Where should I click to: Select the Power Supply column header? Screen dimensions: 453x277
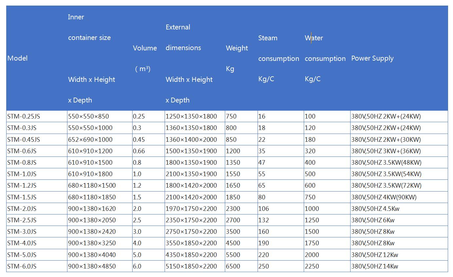pos(372,58)
